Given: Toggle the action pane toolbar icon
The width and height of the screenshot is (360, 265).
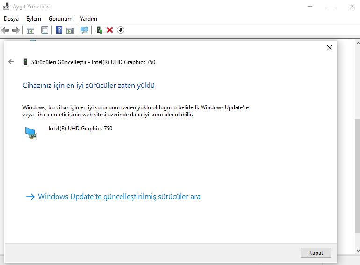Looking at the screenshot, I should point(70,30).
